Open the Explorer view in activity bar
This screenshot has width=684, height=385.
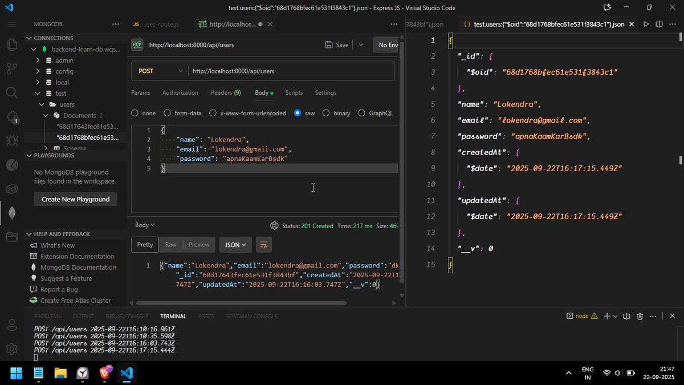tap(12, 44)
